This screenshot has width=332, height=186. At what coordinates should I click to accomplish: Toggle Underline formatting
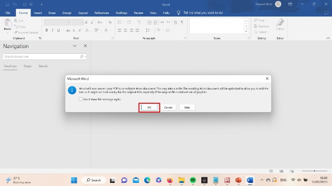59,30
